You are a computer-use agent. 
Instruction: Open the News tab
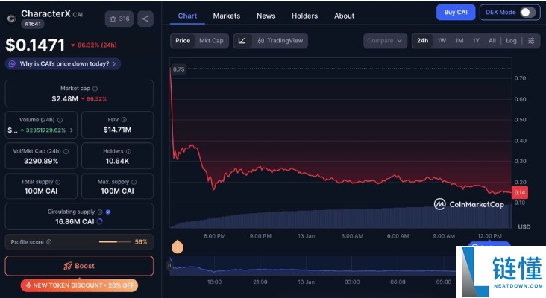[x=266, y=16]
